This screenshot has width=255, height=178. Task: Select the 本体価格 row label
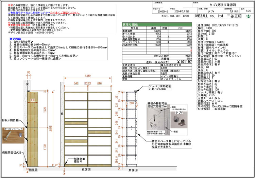tap(128, 31)
